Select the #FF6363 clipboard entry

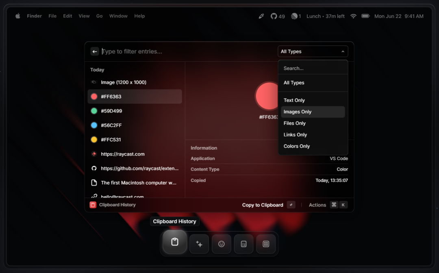point(135,97)
